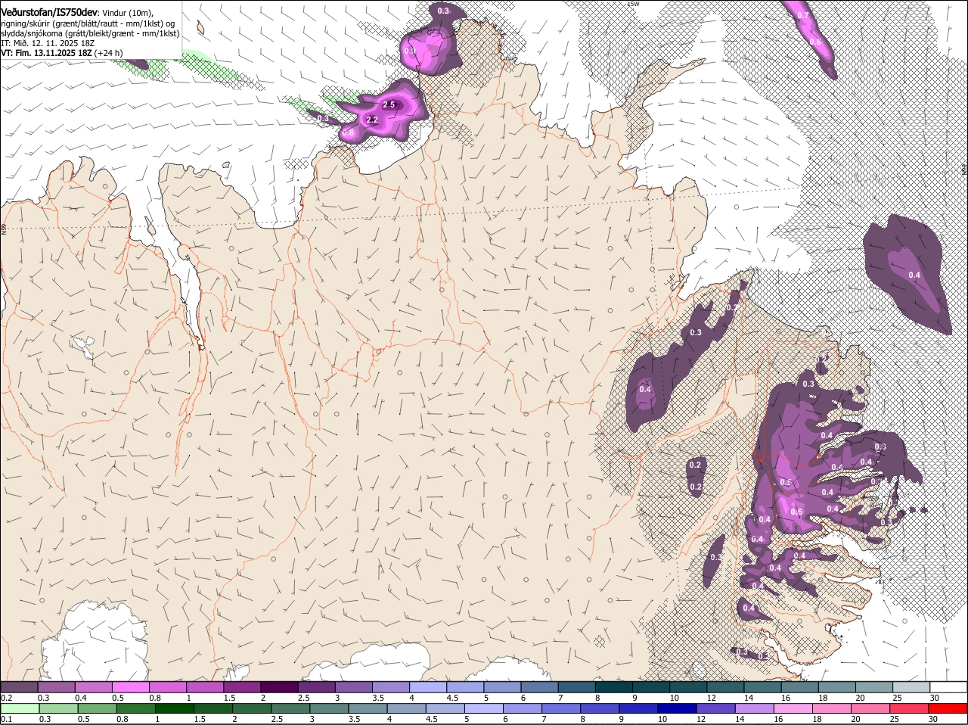Click the VT: Fim. 13.11.2025 18Z (+24 h) line
The height and width of the screenshot is (725, 968).
[x=61, y=53]
